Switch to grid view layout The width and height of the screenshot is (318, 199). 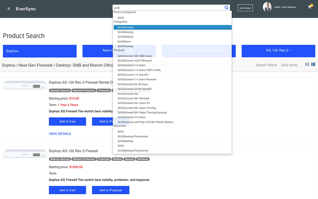click(x=307, y=65)
